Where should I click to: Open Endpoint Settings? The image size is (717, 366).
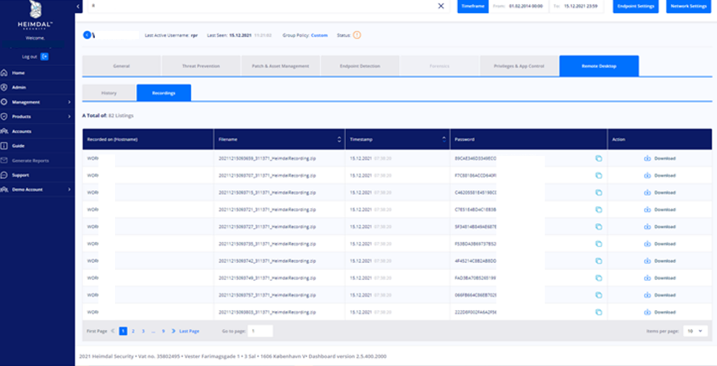(x=636, y=6)
